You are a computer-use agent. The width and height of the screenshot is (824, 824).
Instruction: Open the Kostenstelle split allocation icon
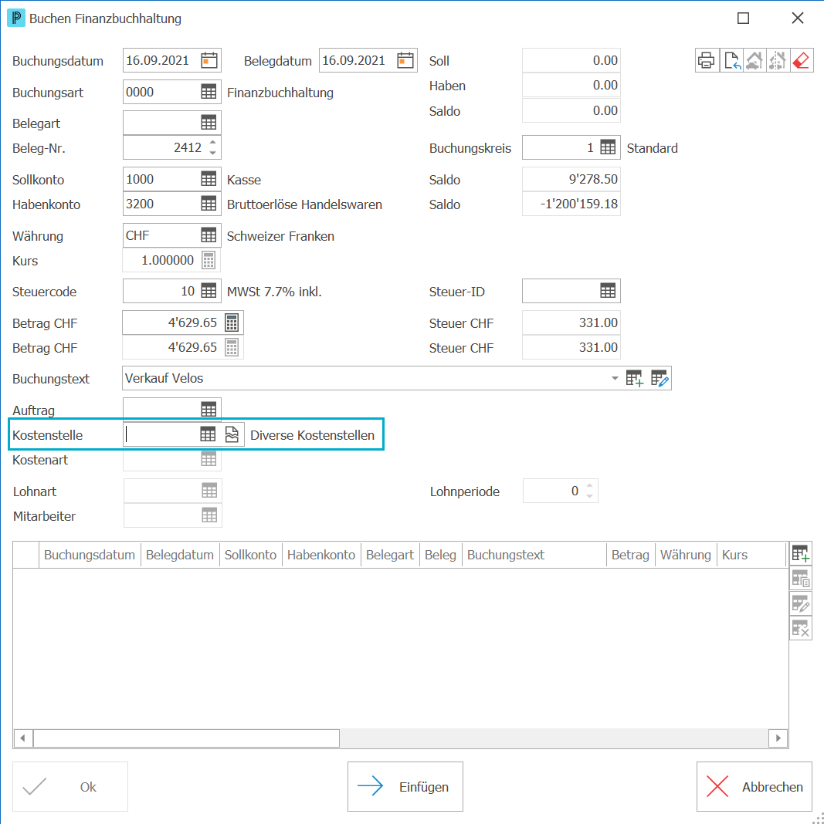pos(232,434)
